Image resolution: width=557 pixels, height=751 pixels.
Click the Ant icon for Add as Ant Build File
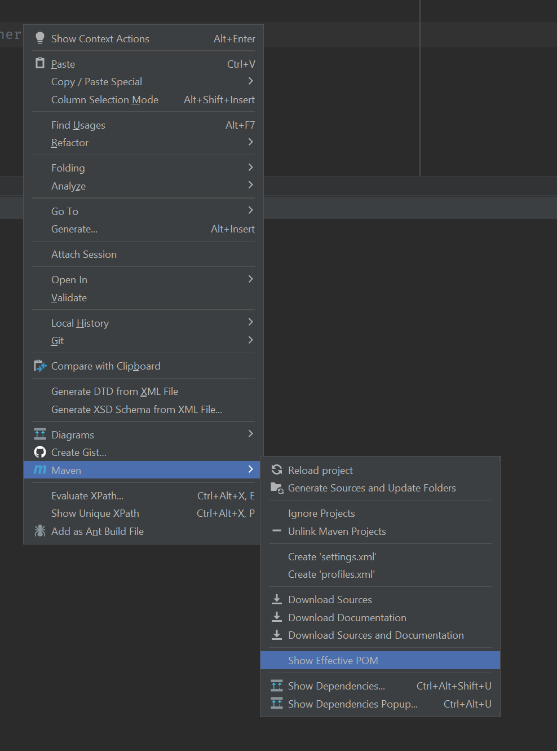coord(40,531)
